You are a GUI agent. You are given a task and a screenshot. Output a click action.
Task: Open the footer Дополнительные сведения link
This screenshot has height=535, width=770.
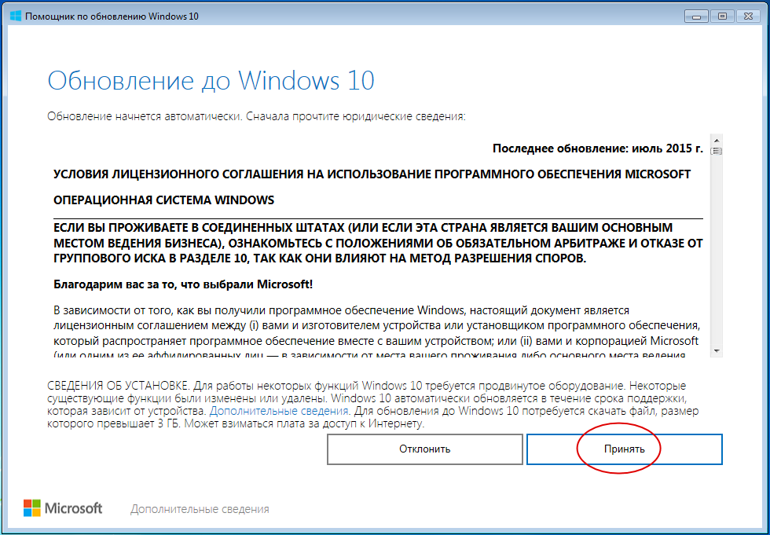pyautogui.click(x=200, y=509)
